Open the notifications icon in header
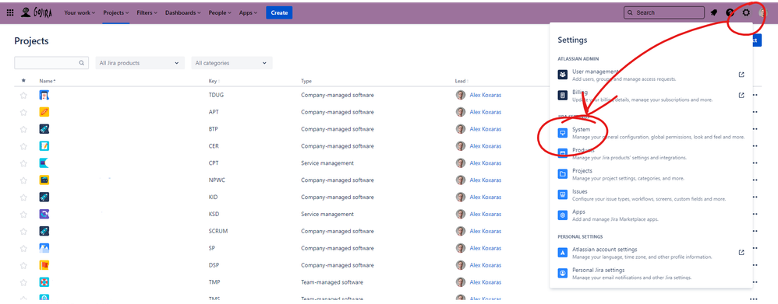The height and width of the screenshot is (304, 778). coord(714,13)
